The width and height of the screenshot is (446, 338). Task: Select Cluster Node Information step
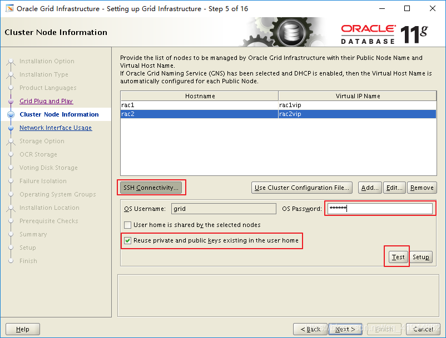click(x=59, y=114)
